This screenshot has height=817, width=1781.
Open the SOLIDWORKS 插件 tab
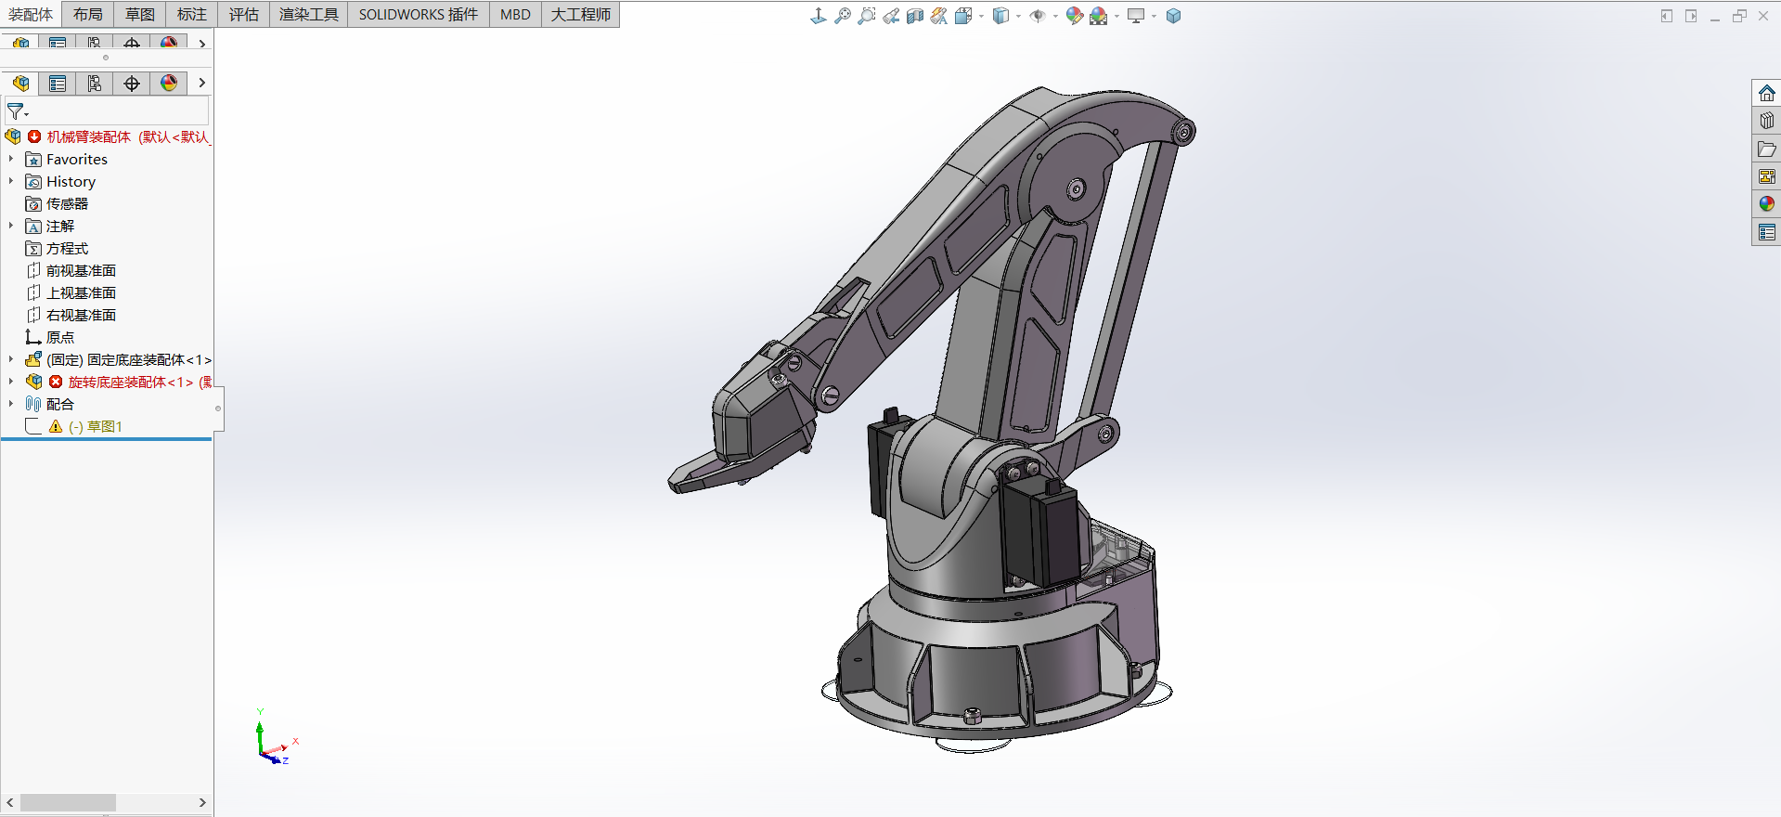419,15
